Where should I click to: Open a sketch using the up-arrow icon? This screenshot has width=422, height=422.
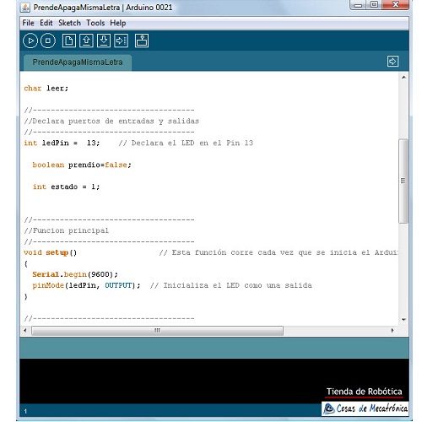[86, 41]
